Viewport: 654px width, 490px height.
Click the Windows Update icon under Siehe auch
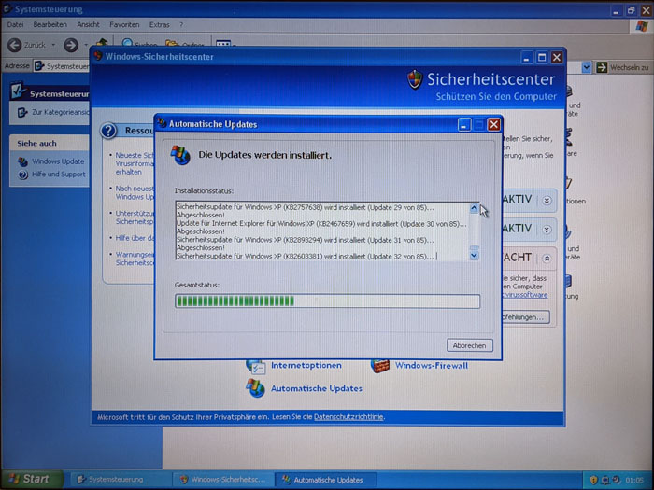[23, 161]
